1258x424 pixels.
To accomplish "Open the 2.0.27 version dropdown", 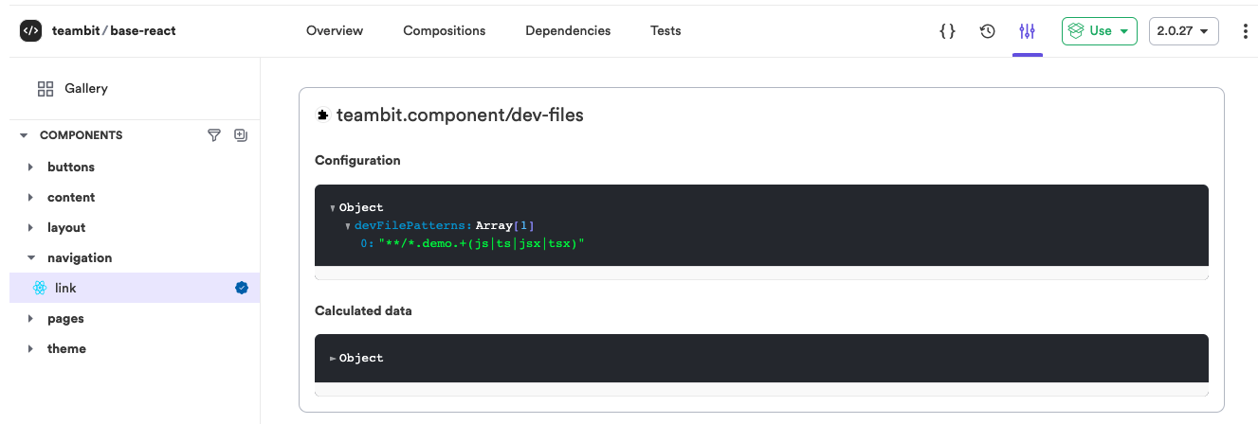I will pyautogui.click(x=1183, y=31).
